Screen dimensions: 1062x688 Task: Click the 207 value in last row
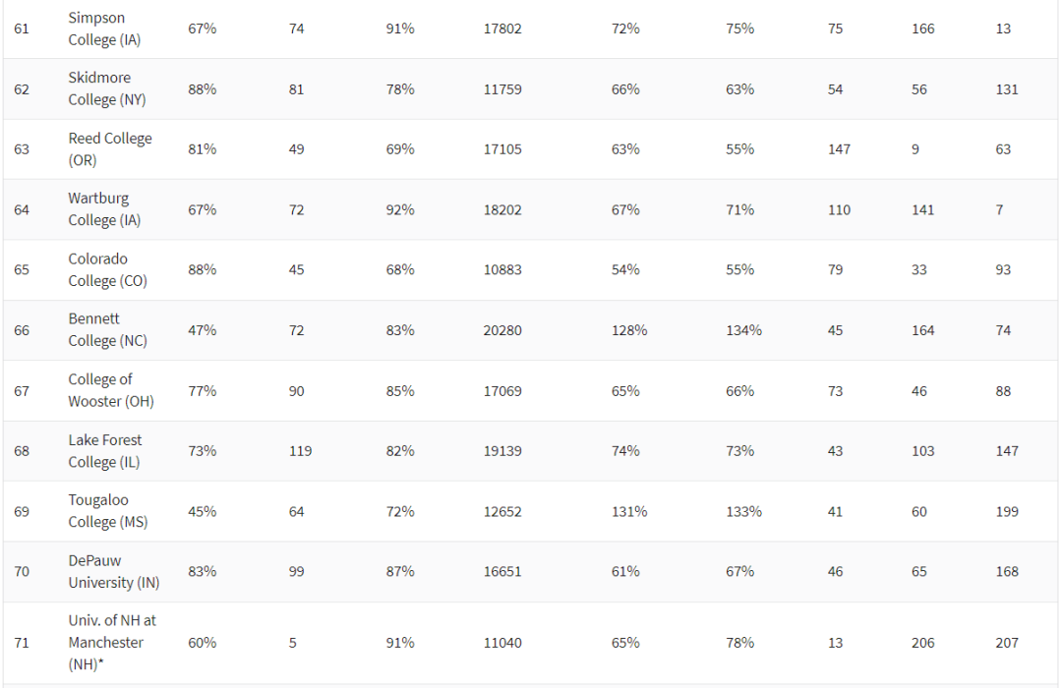pyautogui.click(x=1007, y=643)
